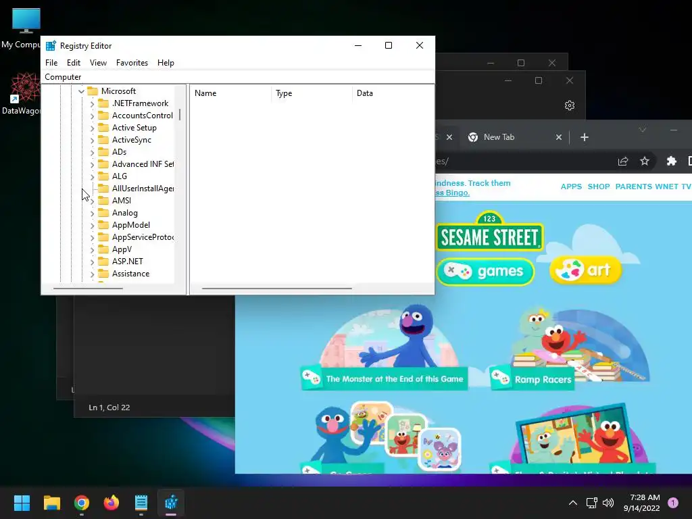Show hidden system tray icons

pos(573,503)
